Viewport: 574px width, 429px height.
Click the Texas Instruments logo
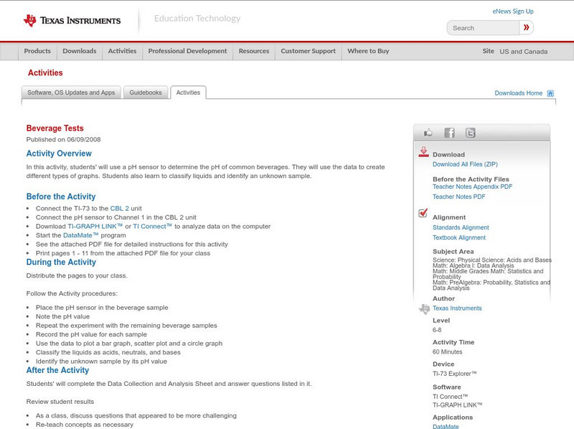(72, 21)
